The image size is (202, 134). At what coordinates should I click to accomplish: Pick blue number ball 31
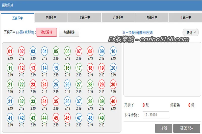click(x=10, y=101)
